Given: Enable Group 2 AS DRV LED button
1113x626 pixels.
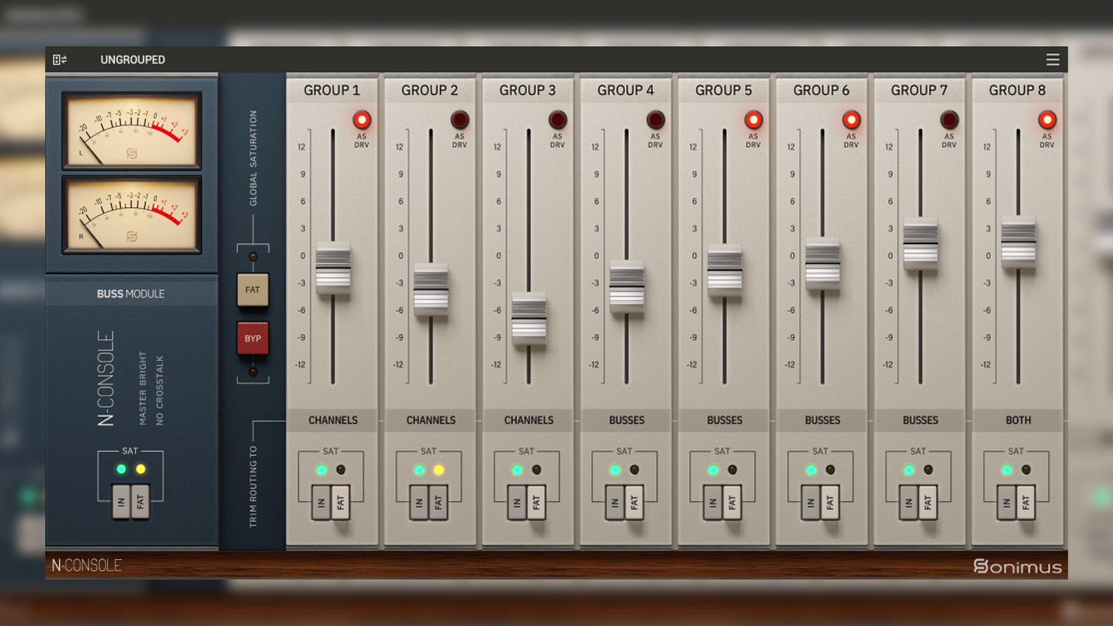Looking at the screenshot, I should tap(460, 120).
